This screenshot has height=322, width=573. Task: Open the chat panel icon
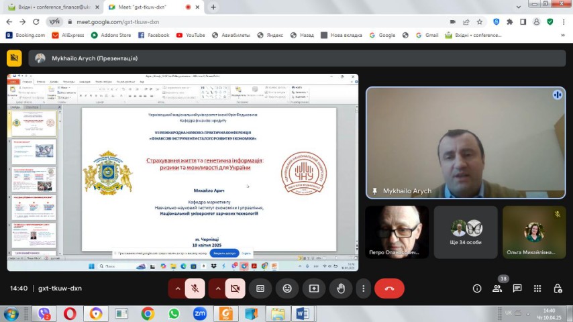point(517,288)
